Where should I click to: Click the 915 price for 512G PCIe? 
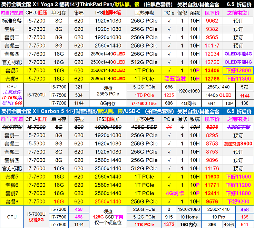pos(169,217)
